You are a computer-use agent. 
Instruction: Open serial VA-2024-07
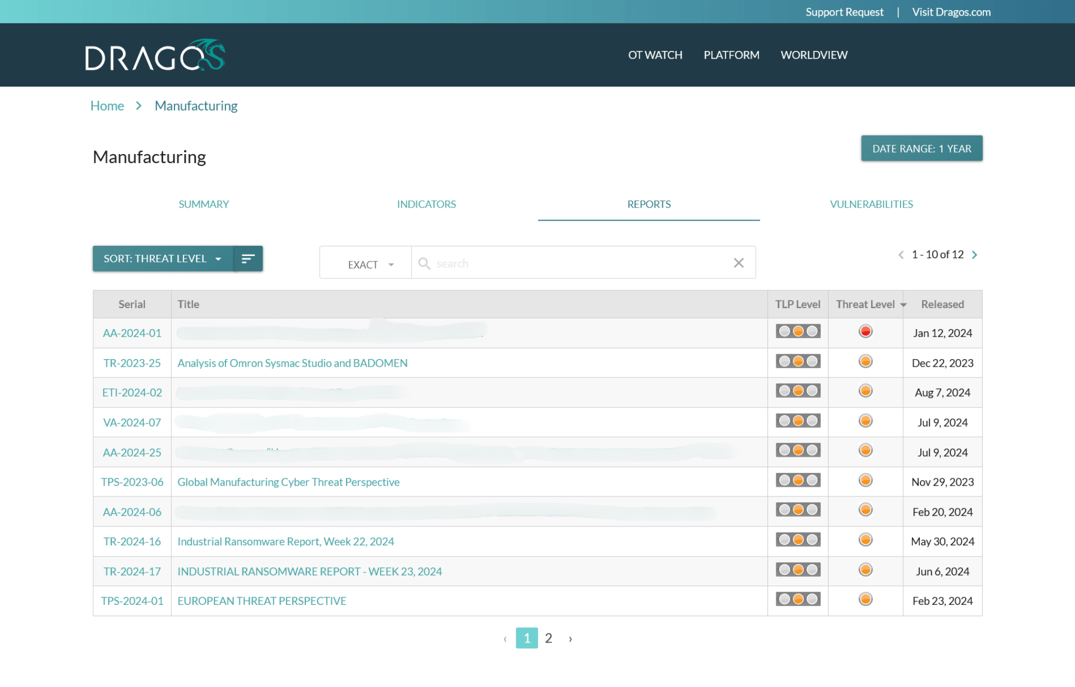pos(132,422)
